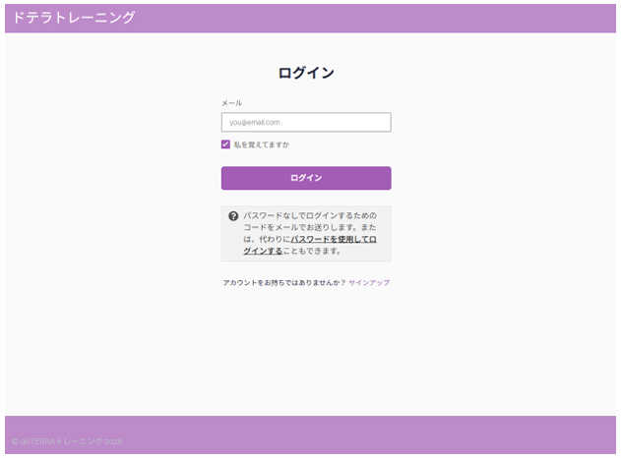Click the ログイン page heading
The width and height of the screenshot is (621, 458).
coord(306,73)
